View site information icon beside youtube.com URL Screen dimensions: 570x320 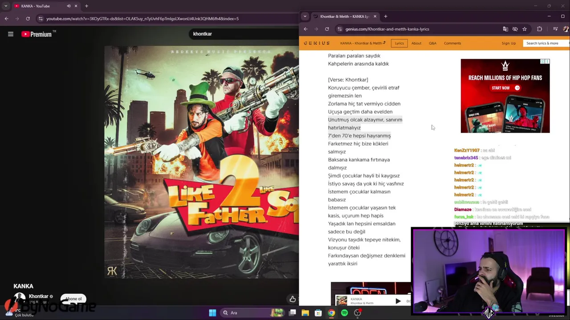(x=41, y=19)
